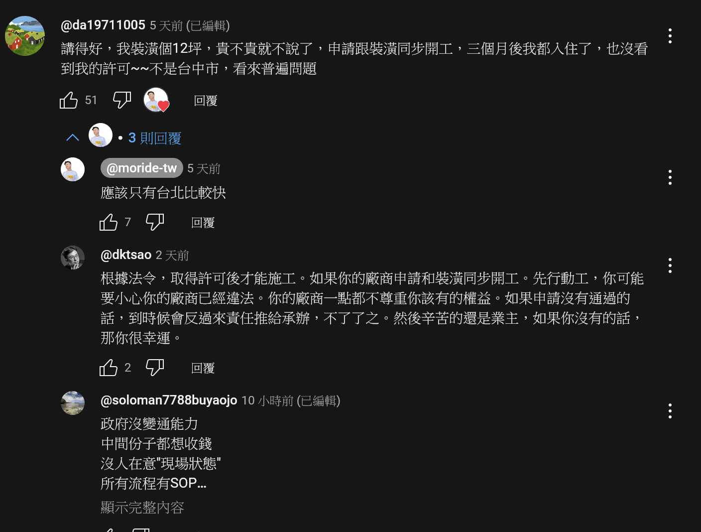Open the @soloman7788buyaojo channel link
The image size is (701, 532).
pos(169,400)
